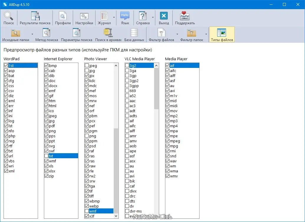Viewport: 305px width, 222px height.
Task: Open Фильтр файлов file filter
Action: pyautogui.click(x=161, y=35)
